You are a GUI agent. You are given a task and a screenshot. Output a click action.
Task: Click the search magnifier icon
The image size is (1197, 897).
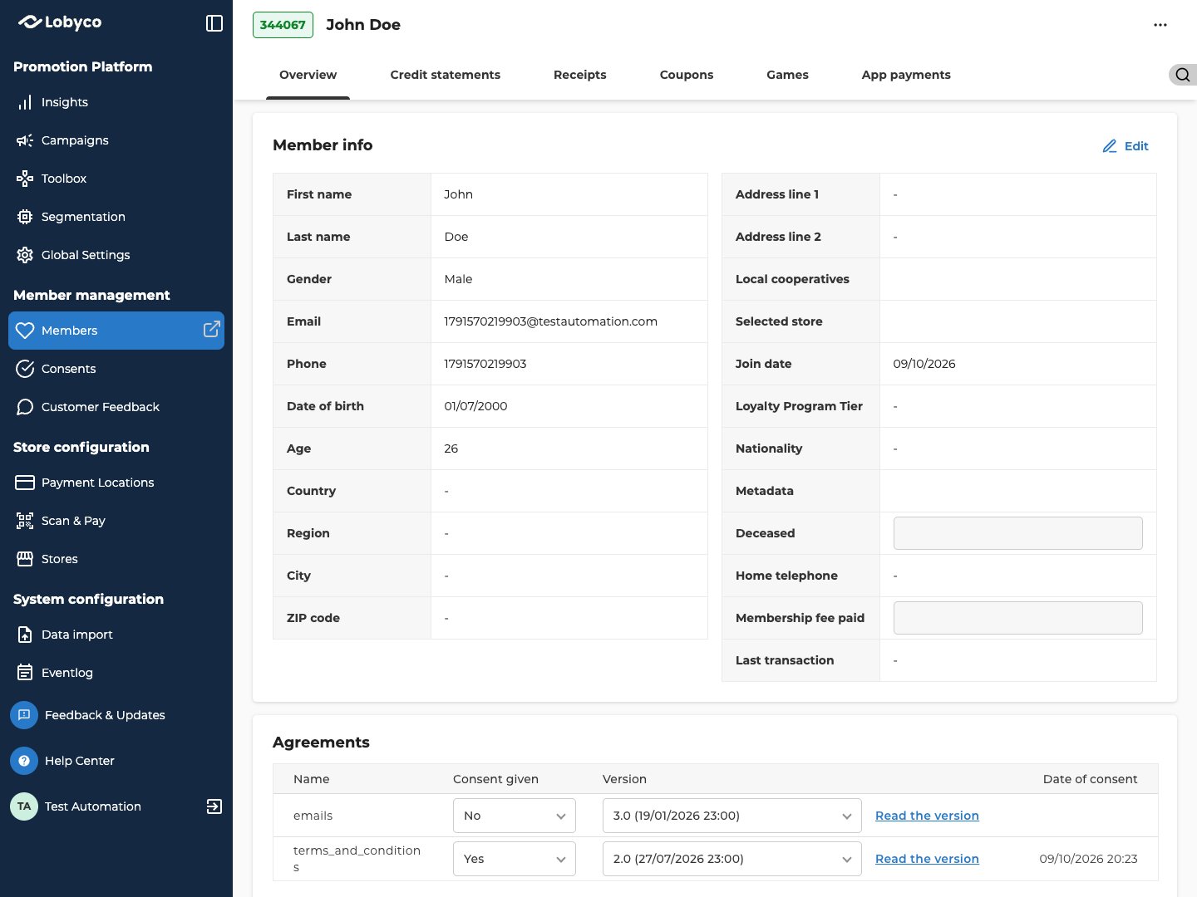[x=1183, y=75]
